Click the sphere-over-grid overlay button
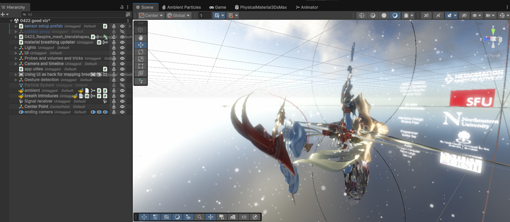The height and width of the screenshot is (222, 510). (x=188, y=217)
